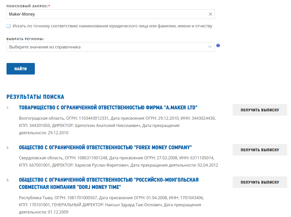
Task: Toggle exact name match search checkbox
Action: 9,26
